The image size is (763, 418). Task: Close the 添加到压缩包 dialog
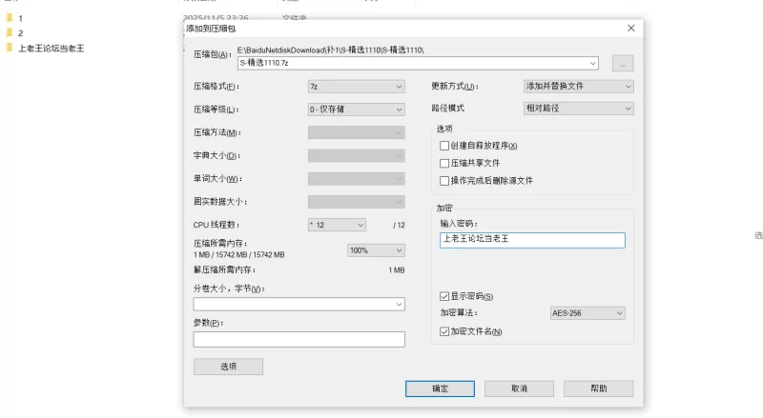631,29
